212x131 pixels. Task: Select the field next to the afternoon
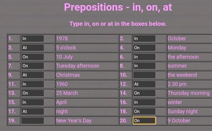coord(144,57)
